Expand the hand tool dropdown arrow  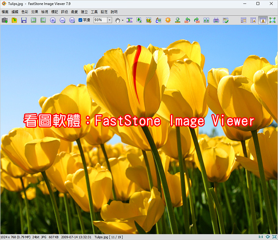[122, 20]
